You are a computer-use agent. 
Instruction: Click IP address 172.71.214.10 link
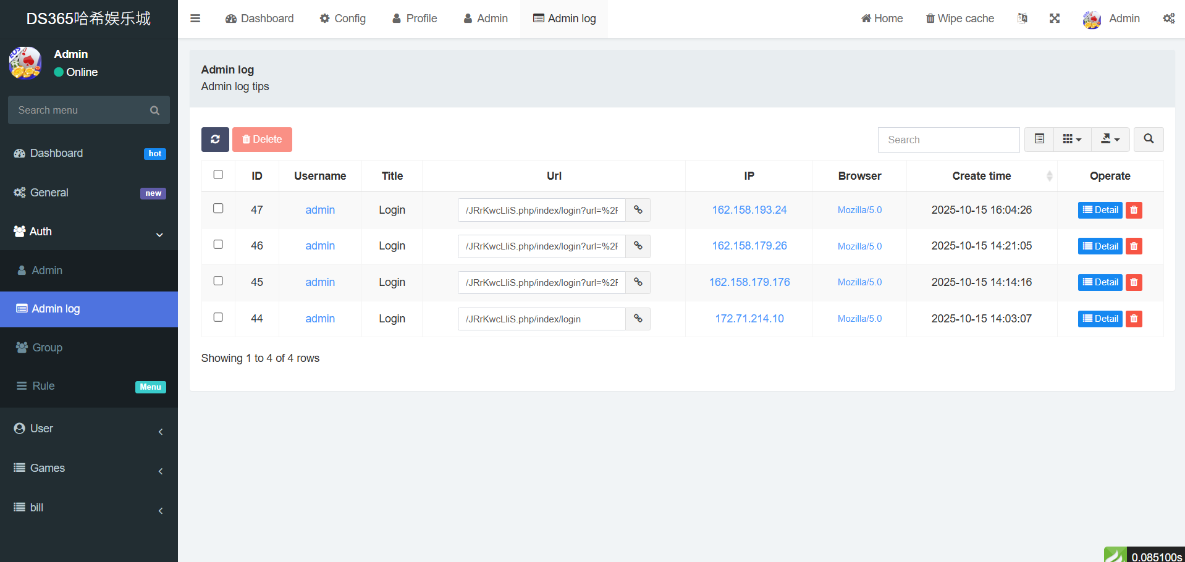pyautogui.click(x=749, y=319)
